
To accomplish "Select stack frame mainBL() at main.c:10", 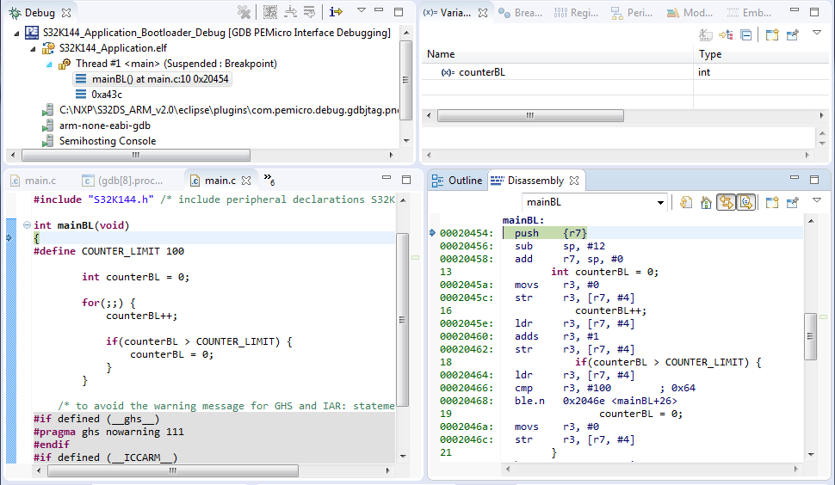I will (x=153, y=79).
